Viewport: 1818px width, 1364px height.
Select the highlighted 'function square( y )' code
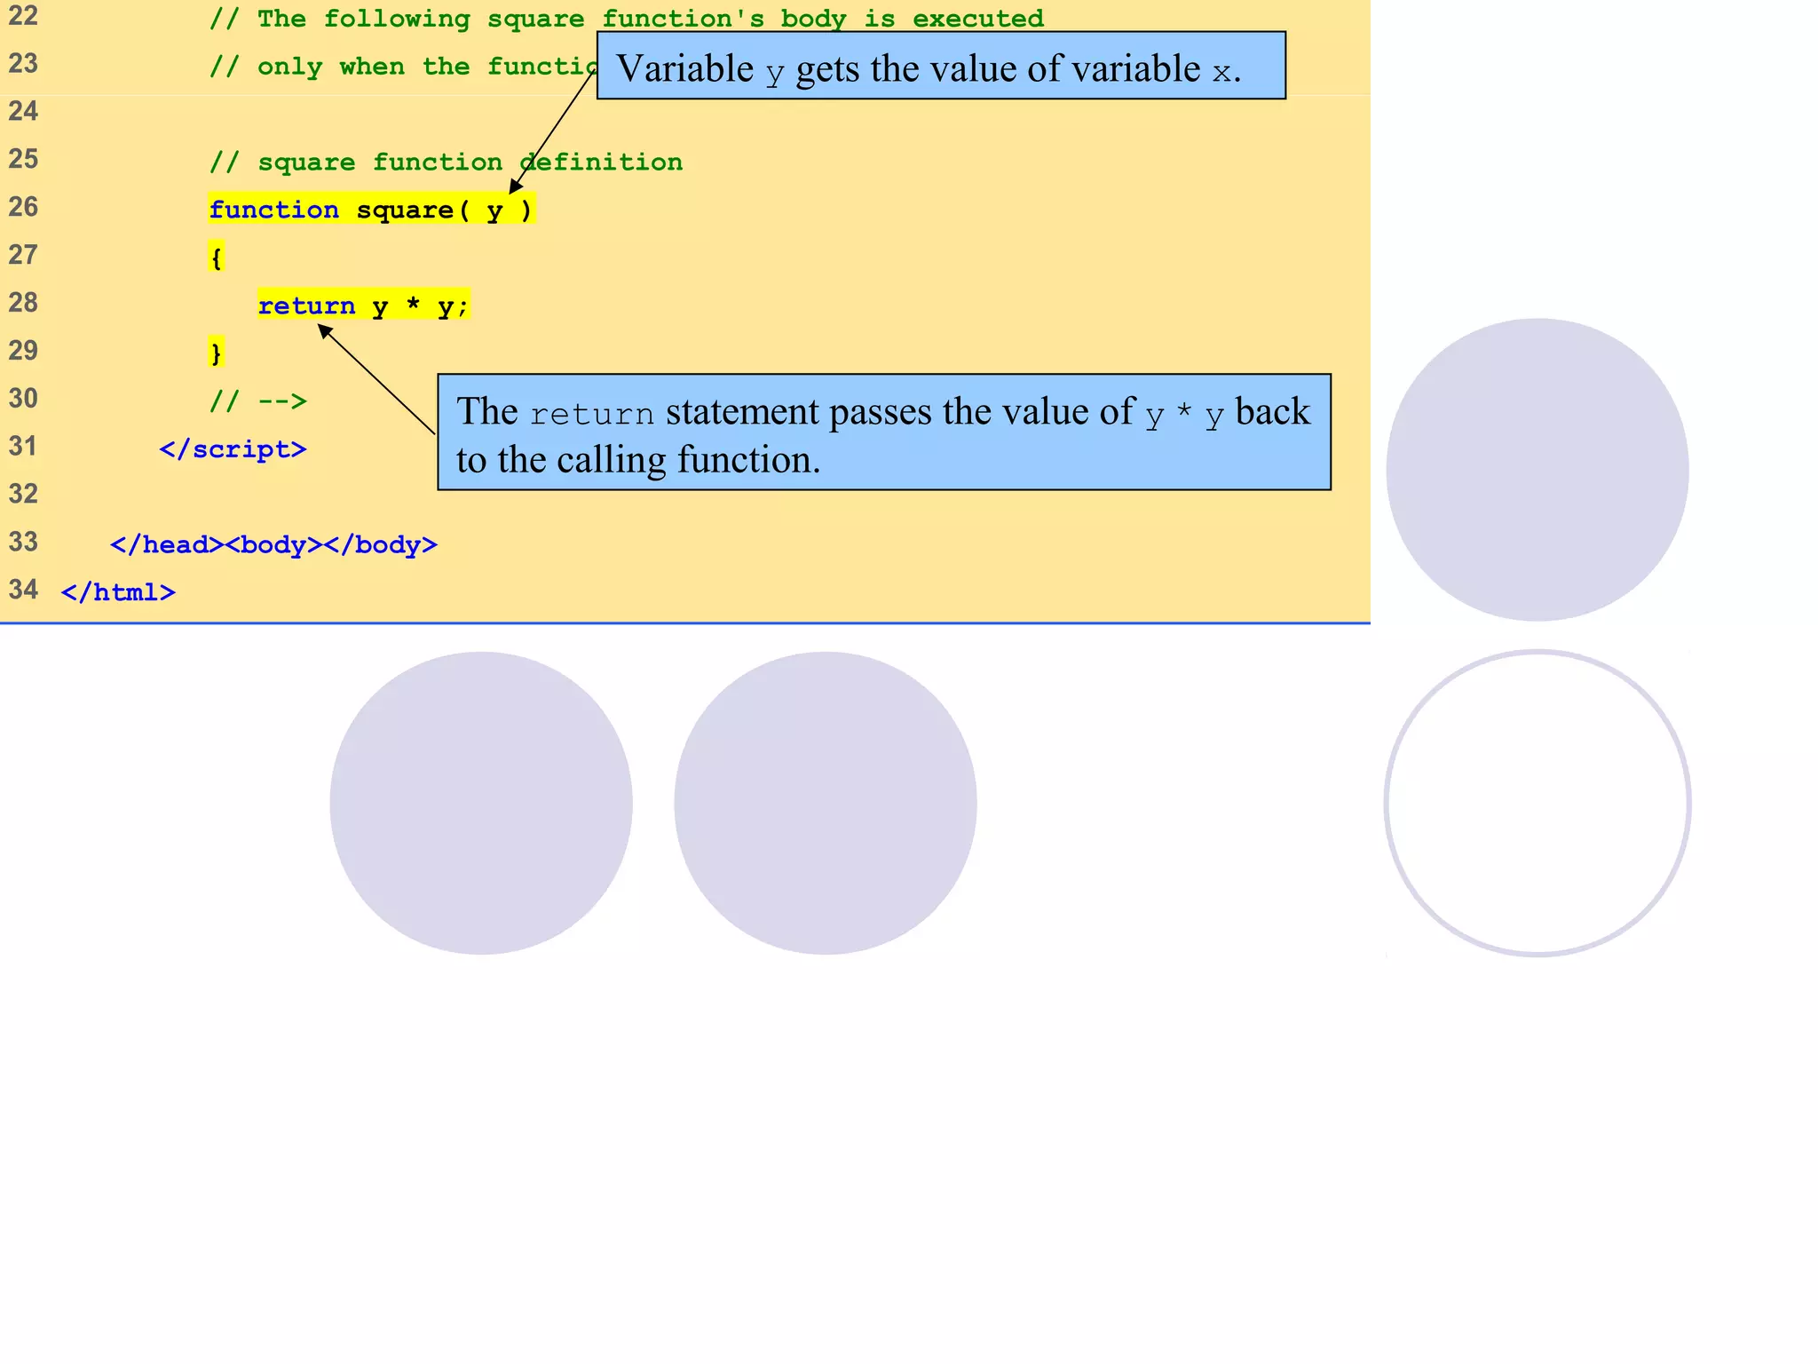[x=371, y=210]
